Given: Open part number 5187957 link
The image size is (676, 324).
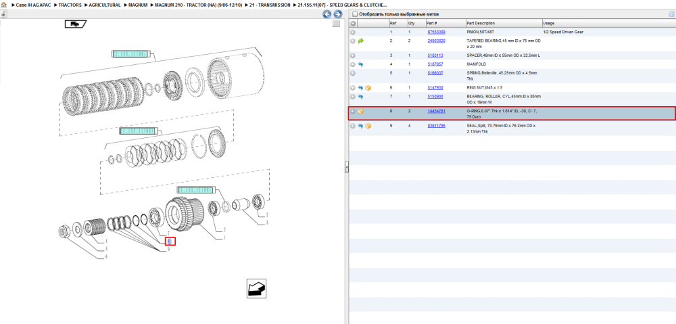Looking at the screenshot, I should (435, 64).
